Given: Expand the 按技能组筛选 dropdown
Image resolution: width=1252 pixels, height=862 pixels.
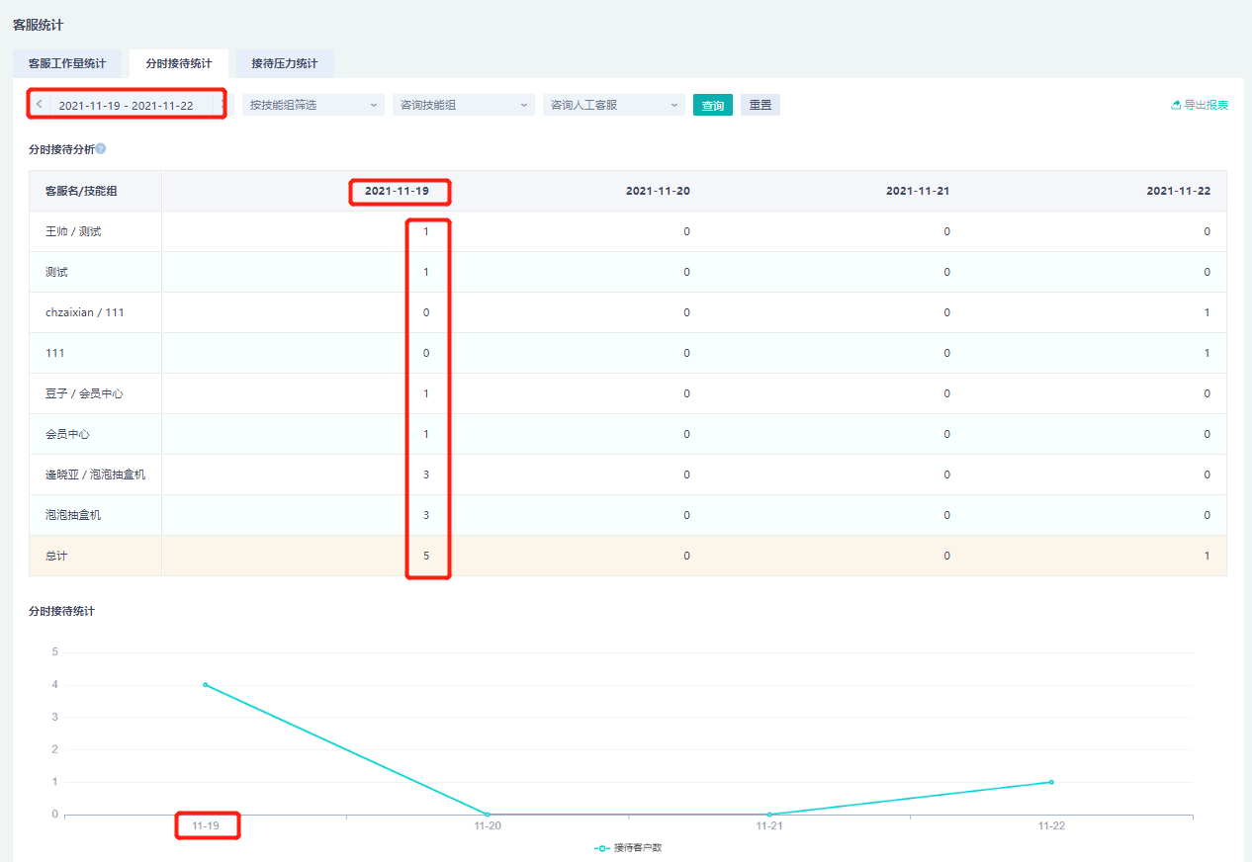Looking at the screenshot, I should pos(313,105).
